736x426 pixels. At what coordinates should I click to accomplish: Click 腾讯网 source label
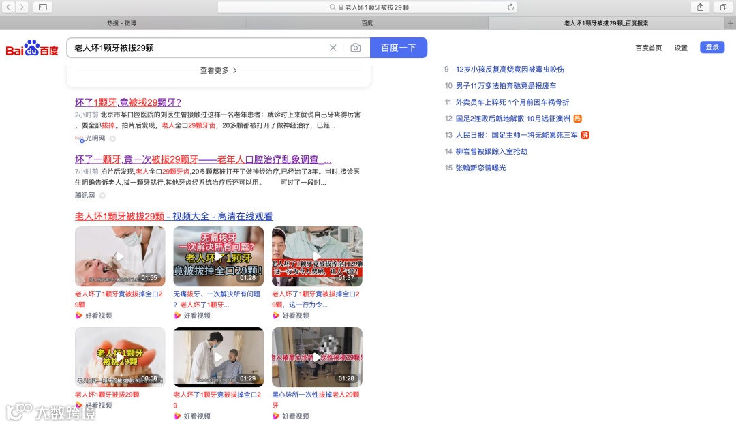85,196
